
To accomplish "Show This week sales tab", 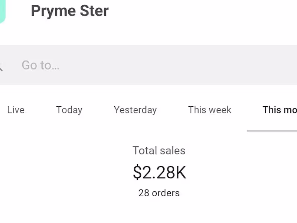I will (x=209, y=110).
